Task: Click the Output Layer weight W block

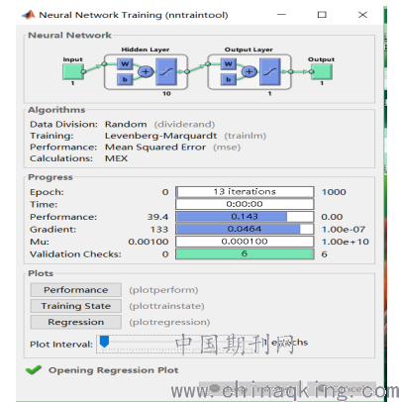Action: coord(229,64)
